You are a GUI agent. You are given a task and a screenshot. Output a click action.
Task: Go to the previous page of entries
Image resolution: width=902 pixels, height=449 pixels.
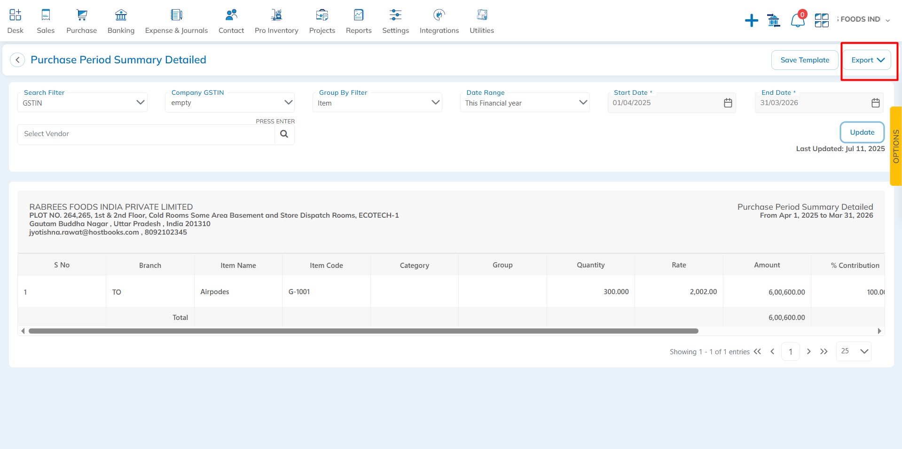click(772, 351)
